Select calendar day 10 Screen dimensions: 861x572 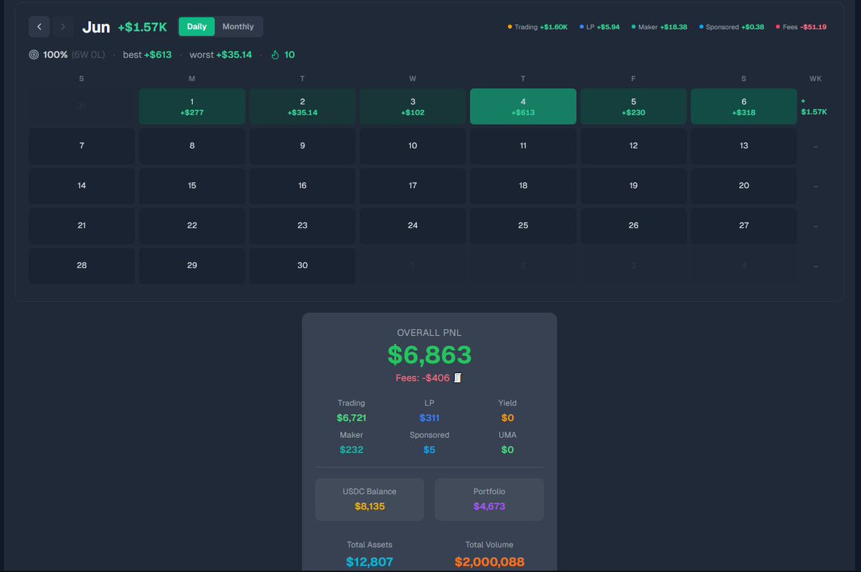tap(413, 146)
